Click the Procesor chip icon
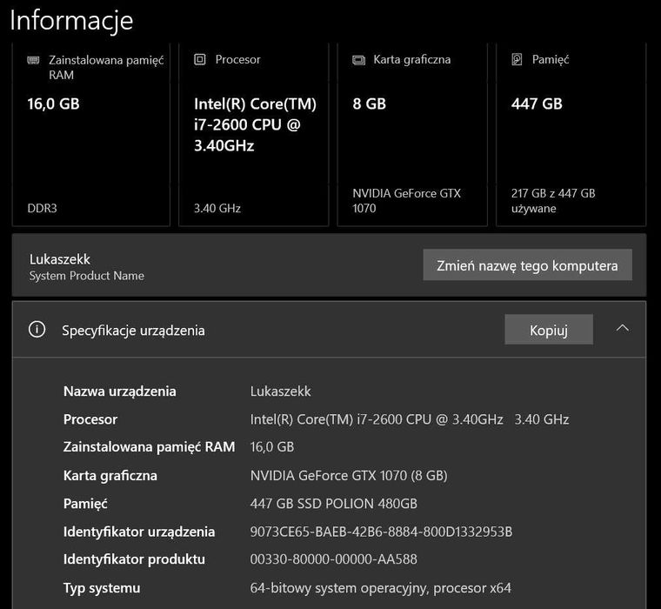The width and height of the screenshot is (661, 609). 199,60
